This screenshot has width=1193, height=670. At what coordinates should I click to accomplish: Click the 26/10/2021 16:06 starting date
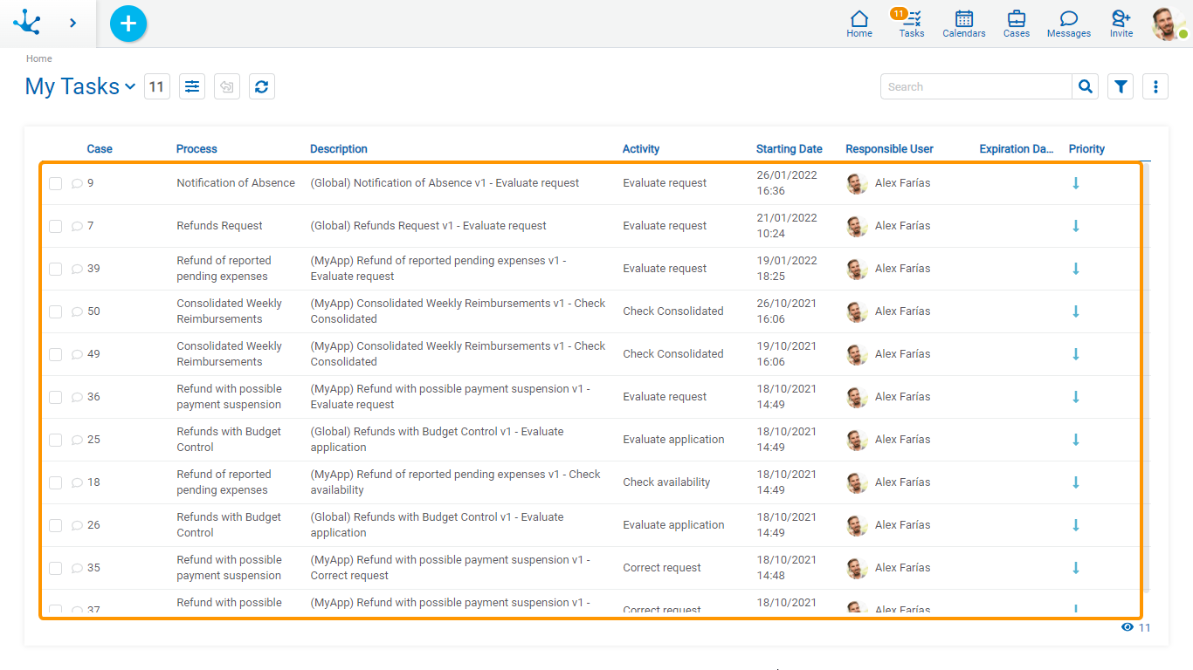[x=787, y=311]
